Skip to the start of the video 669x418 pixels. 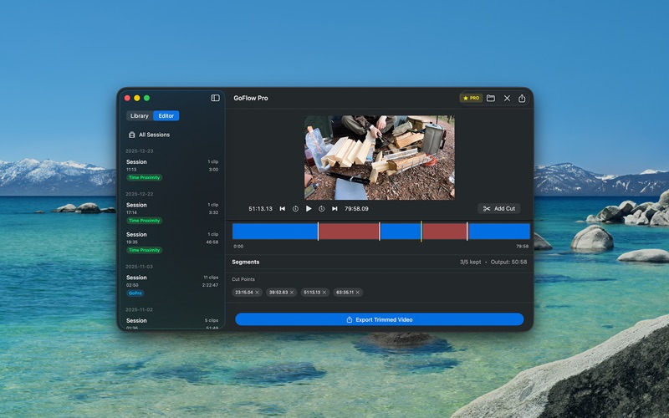[282, 208]
